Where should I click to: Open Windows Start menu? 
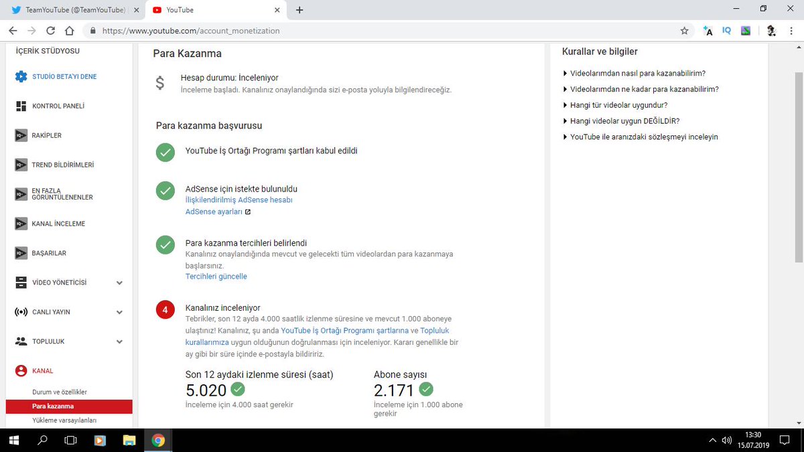pyautogui.click(x=13, y=440)
